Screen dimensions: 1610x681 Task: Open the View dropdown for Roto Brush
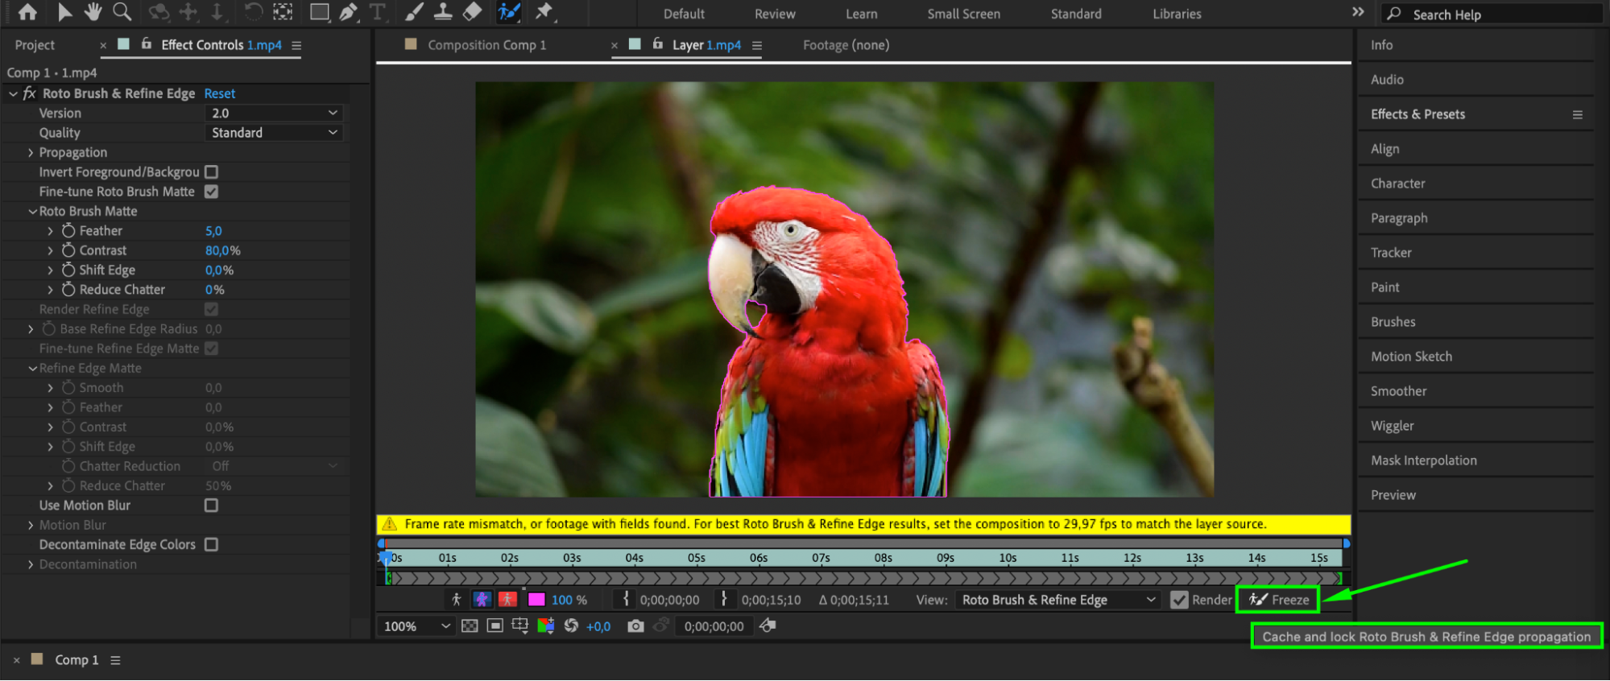point(1058,600)
